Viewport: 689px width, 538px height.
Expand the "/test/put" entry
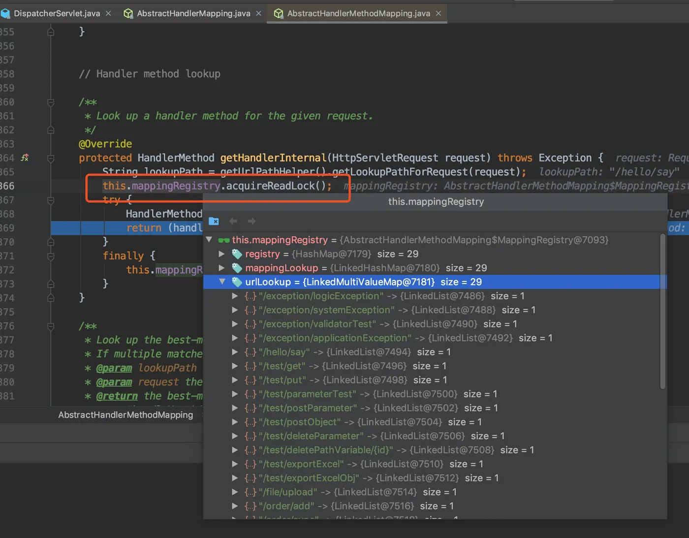click(235, 380)
